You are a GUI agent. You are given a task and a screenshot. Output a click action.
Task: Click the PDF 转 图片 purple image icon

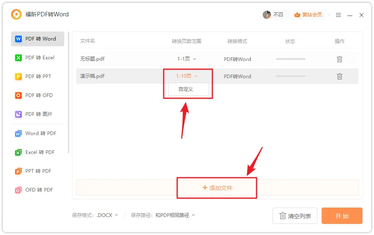point(18,114)
